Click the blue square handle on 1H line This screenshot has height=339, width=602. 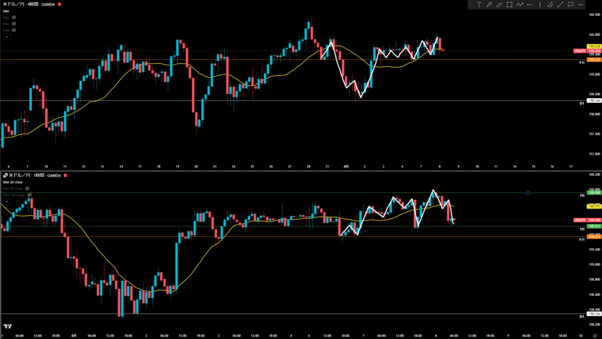coord(529,192)
